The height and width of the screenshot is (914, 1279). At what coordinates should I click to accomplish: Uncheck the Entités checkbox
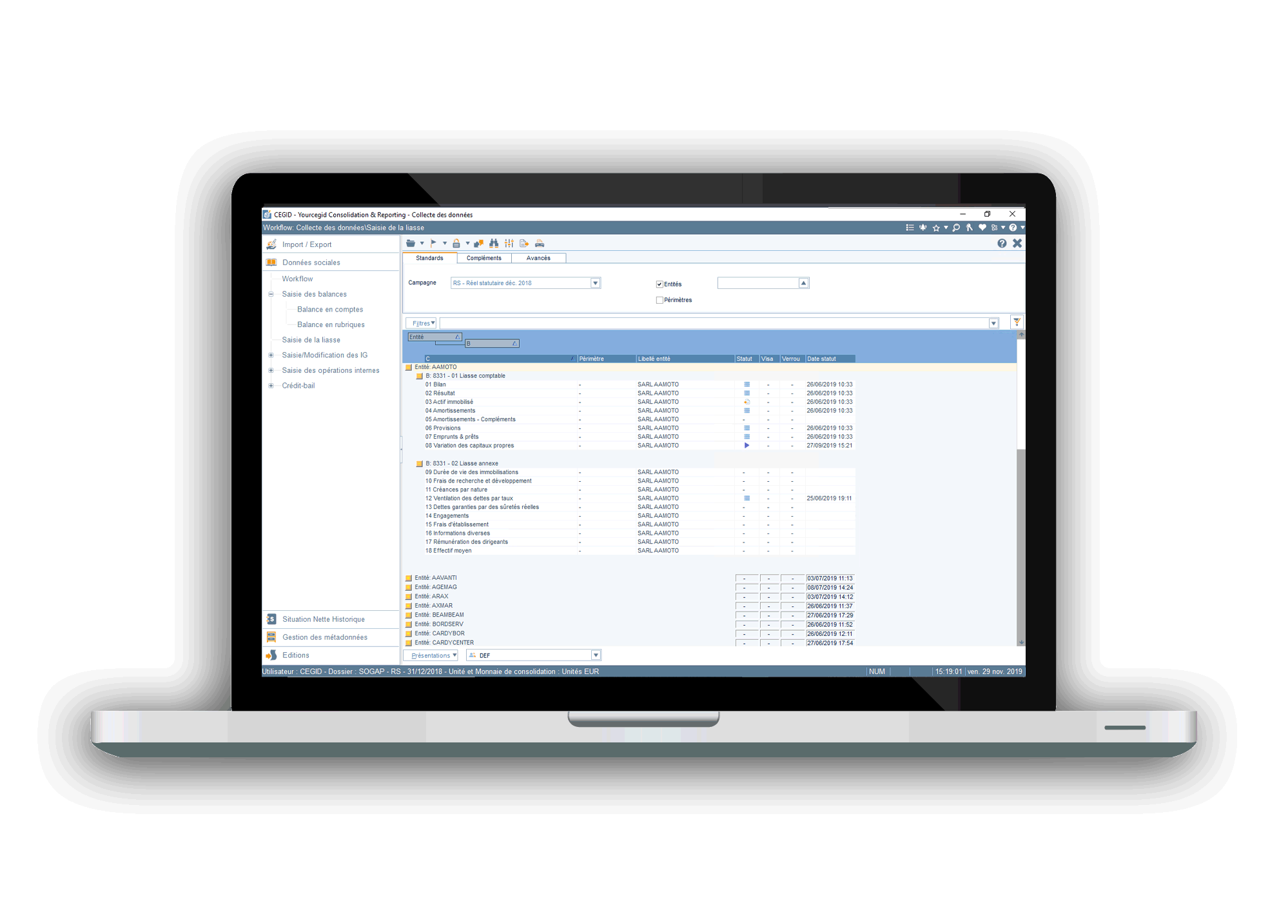pyautogui.click(x=659, y=284)
